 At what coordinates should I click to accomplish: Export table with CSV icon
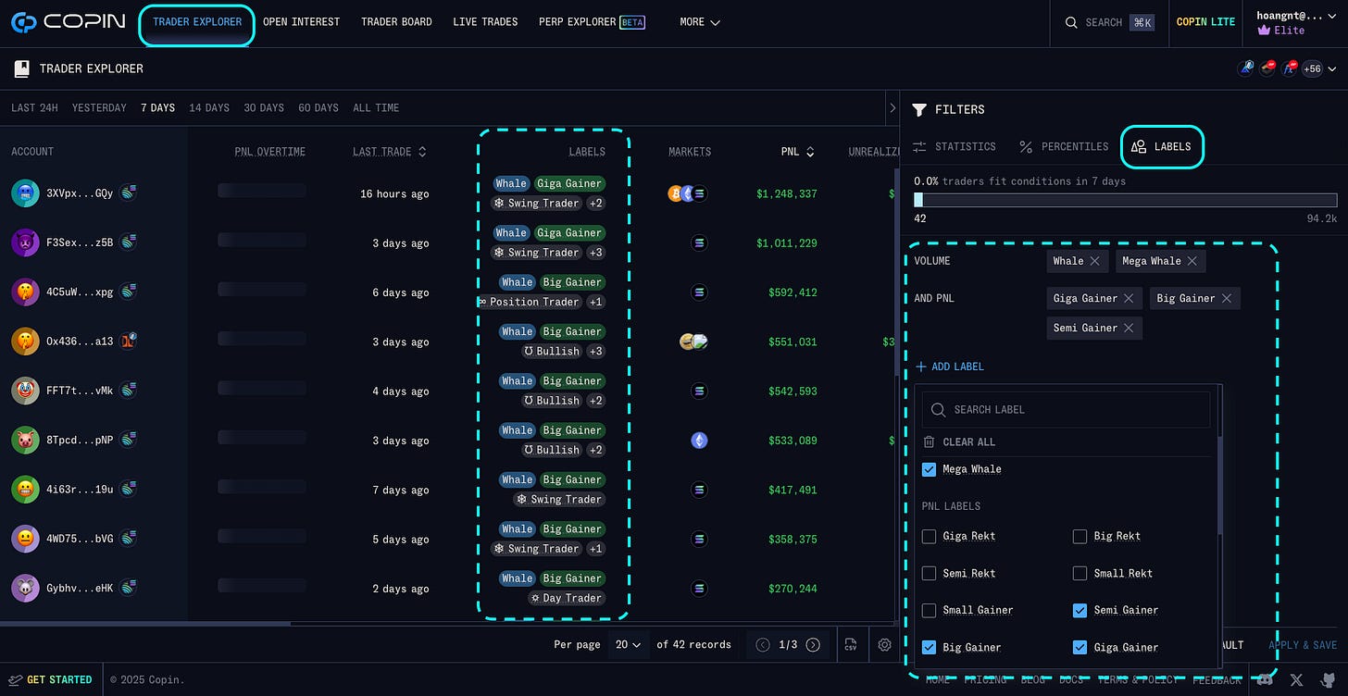click(850, 644)
